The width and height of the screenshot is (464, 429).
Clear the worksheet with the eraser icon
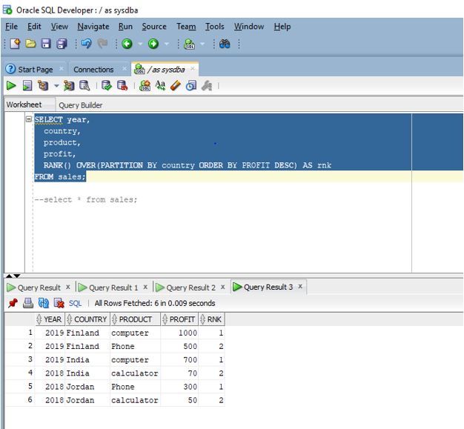tap(176, 86)
